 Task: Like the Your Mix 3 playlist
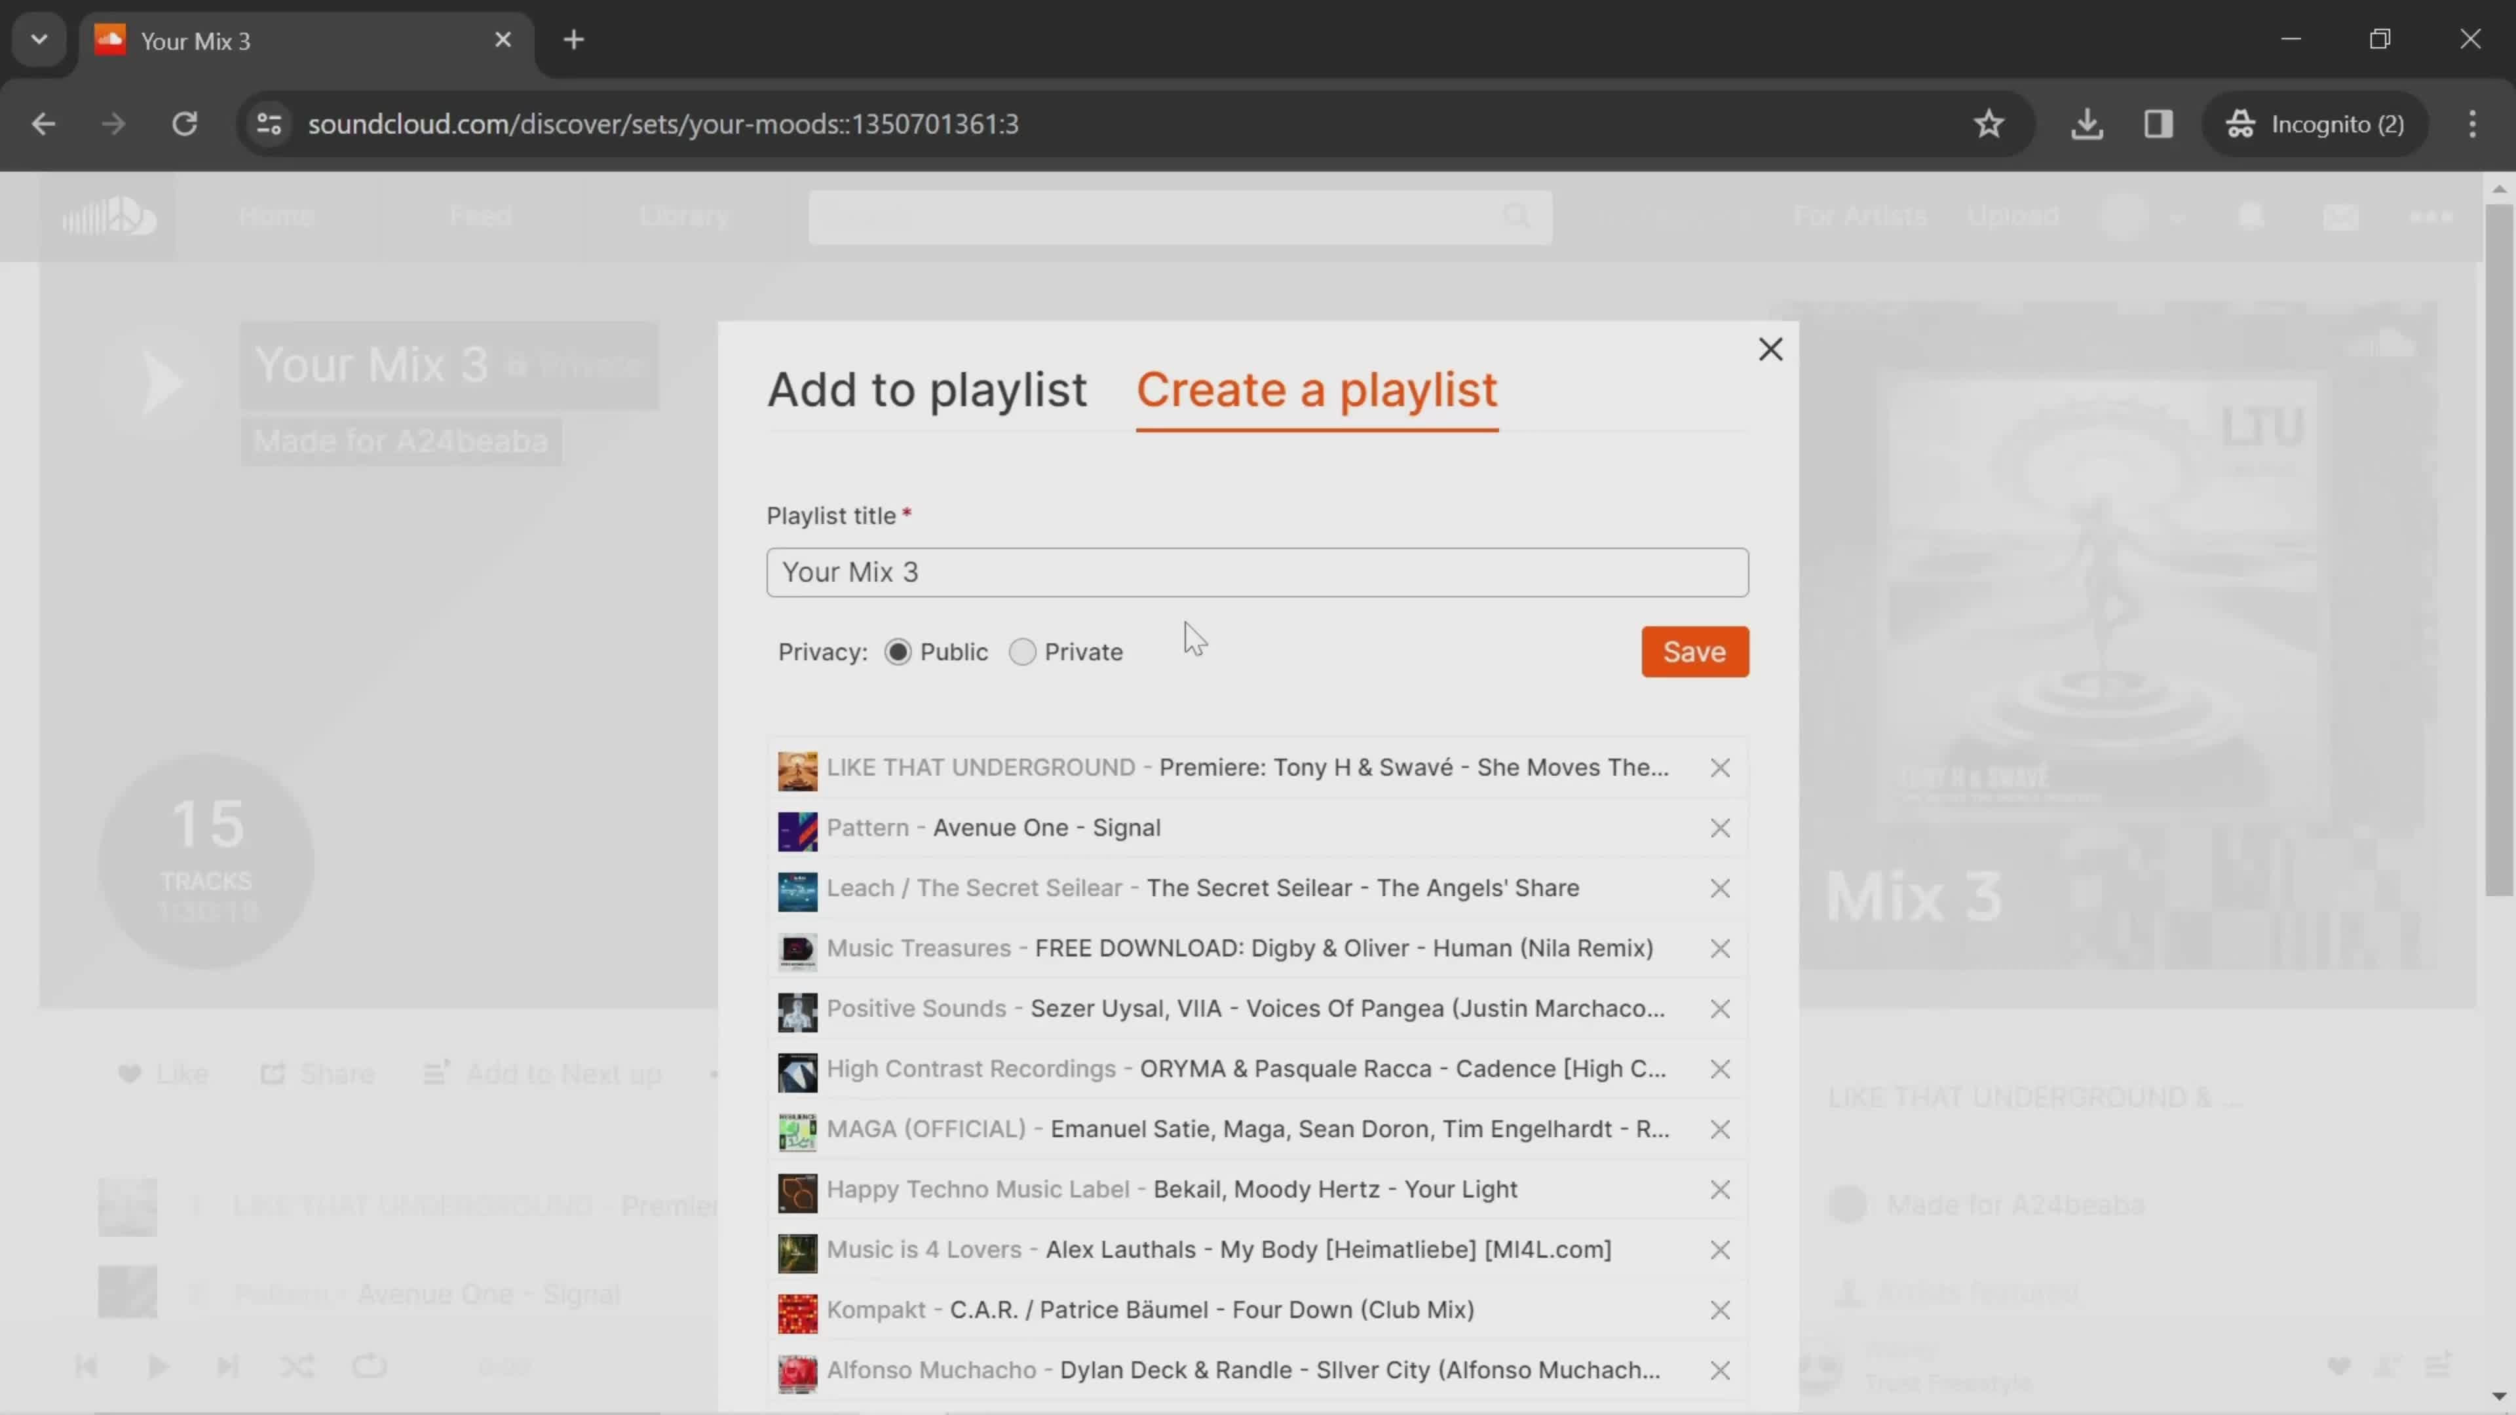[x=163, y=1074]
